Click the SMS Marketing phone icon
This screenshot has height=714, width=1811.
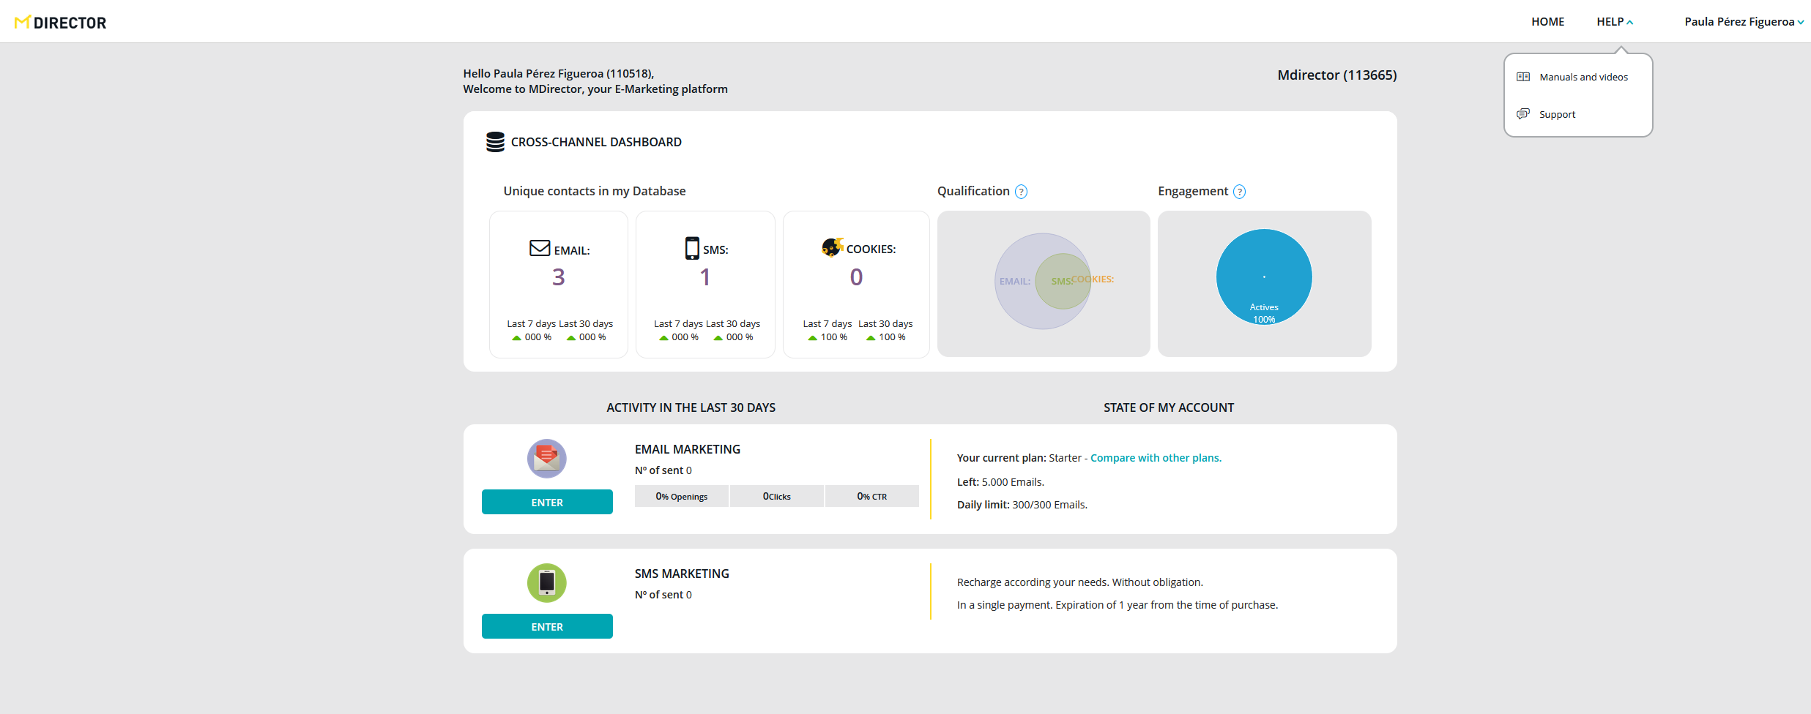[x=546, y=583]
